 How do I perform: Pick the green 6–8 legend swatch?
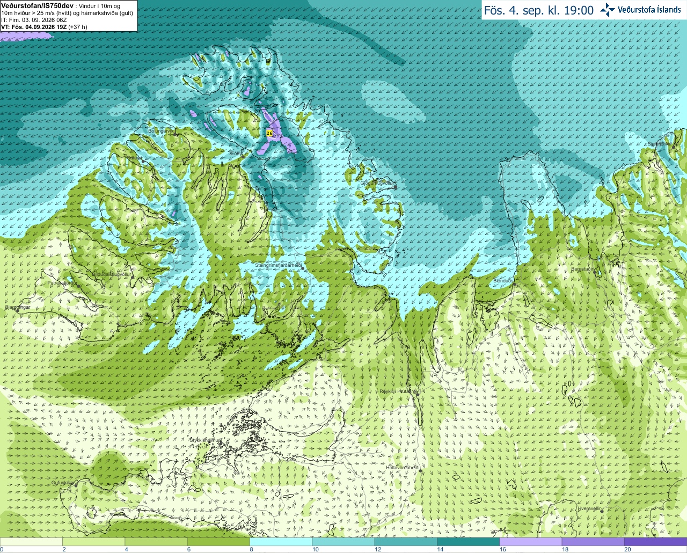click(x=218, y=542)
